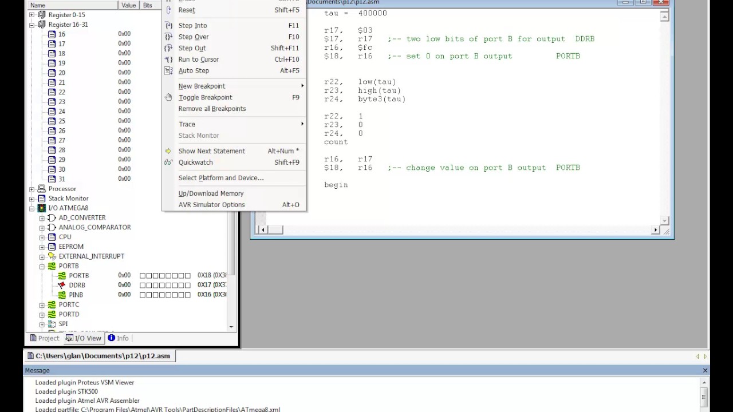Toggle the rightmost bit checkbox of PORTB register
Screen dimensions: 733x412
(187, 276)
